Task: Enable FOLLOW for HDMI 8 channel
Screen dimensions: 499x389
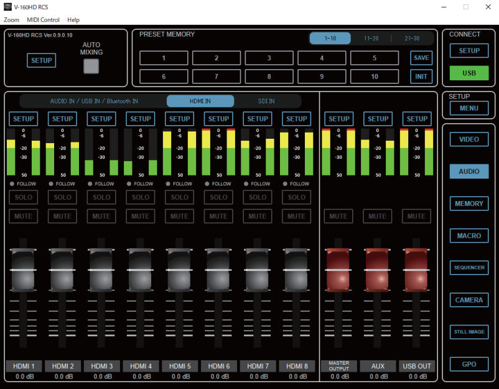Action: 296,184
